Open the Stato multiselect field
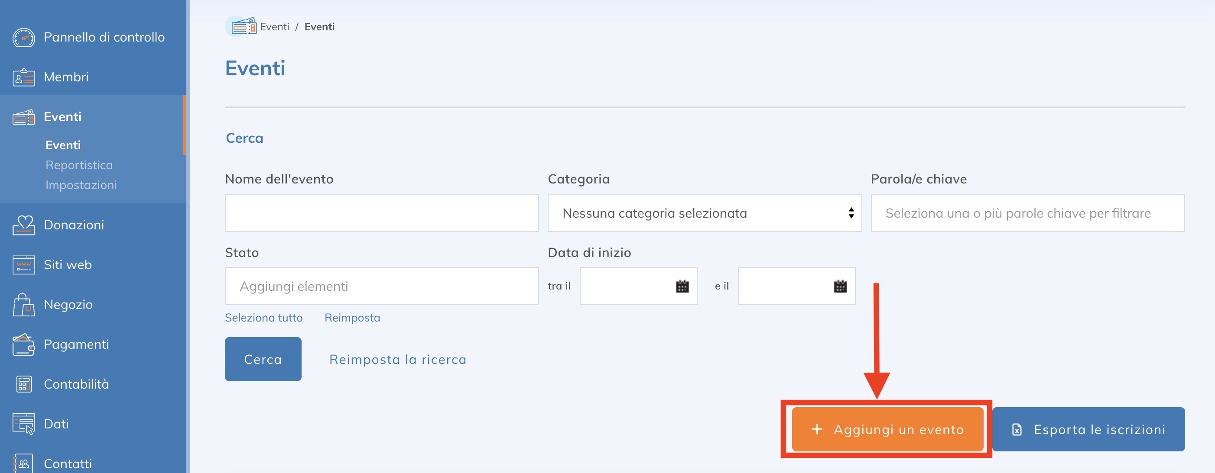The width and height of the screenshot is (1215, 473). tap(382, 286)
